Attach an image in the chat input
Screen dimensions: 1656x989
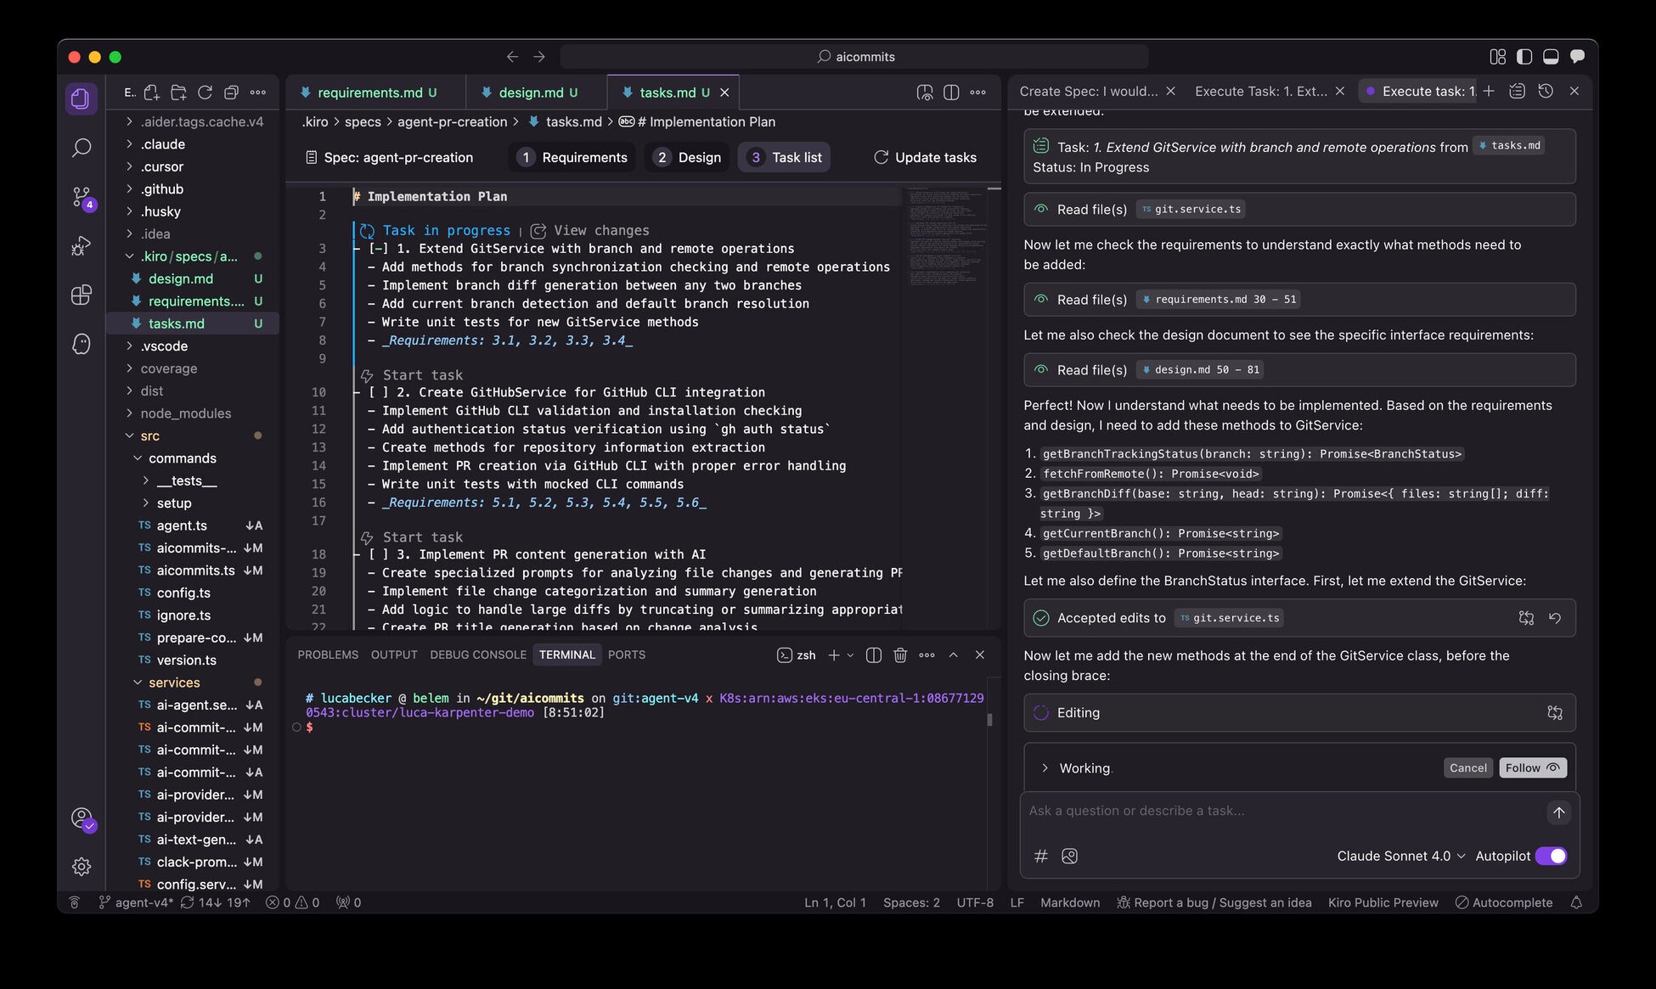(x=1069, y=856)
